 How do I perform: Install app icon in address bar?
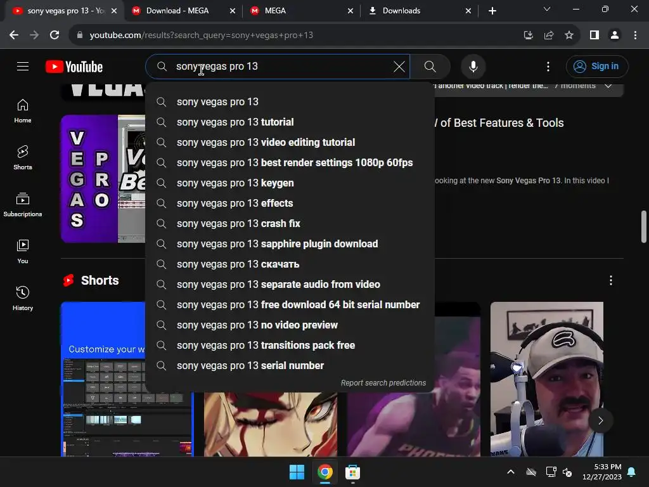[528, 36]
